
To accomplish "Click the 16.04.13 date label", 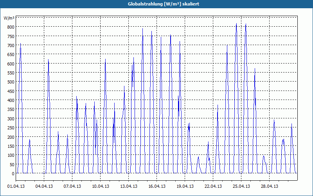I will [157, 187].
